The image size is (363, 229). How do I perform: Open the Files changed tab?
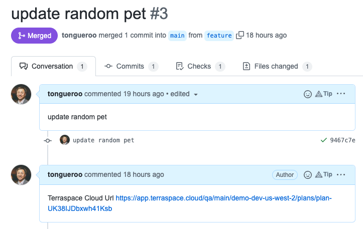277,66
